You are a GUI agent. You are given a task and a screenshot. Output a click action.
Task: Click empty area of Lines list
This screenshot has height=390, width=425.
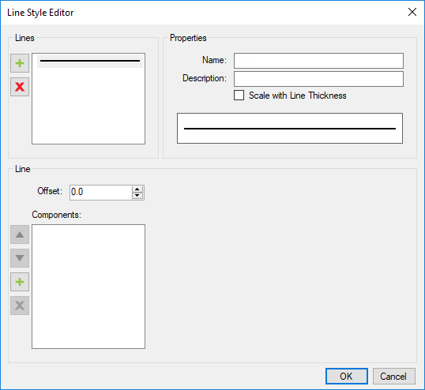[x=88, y=106]
